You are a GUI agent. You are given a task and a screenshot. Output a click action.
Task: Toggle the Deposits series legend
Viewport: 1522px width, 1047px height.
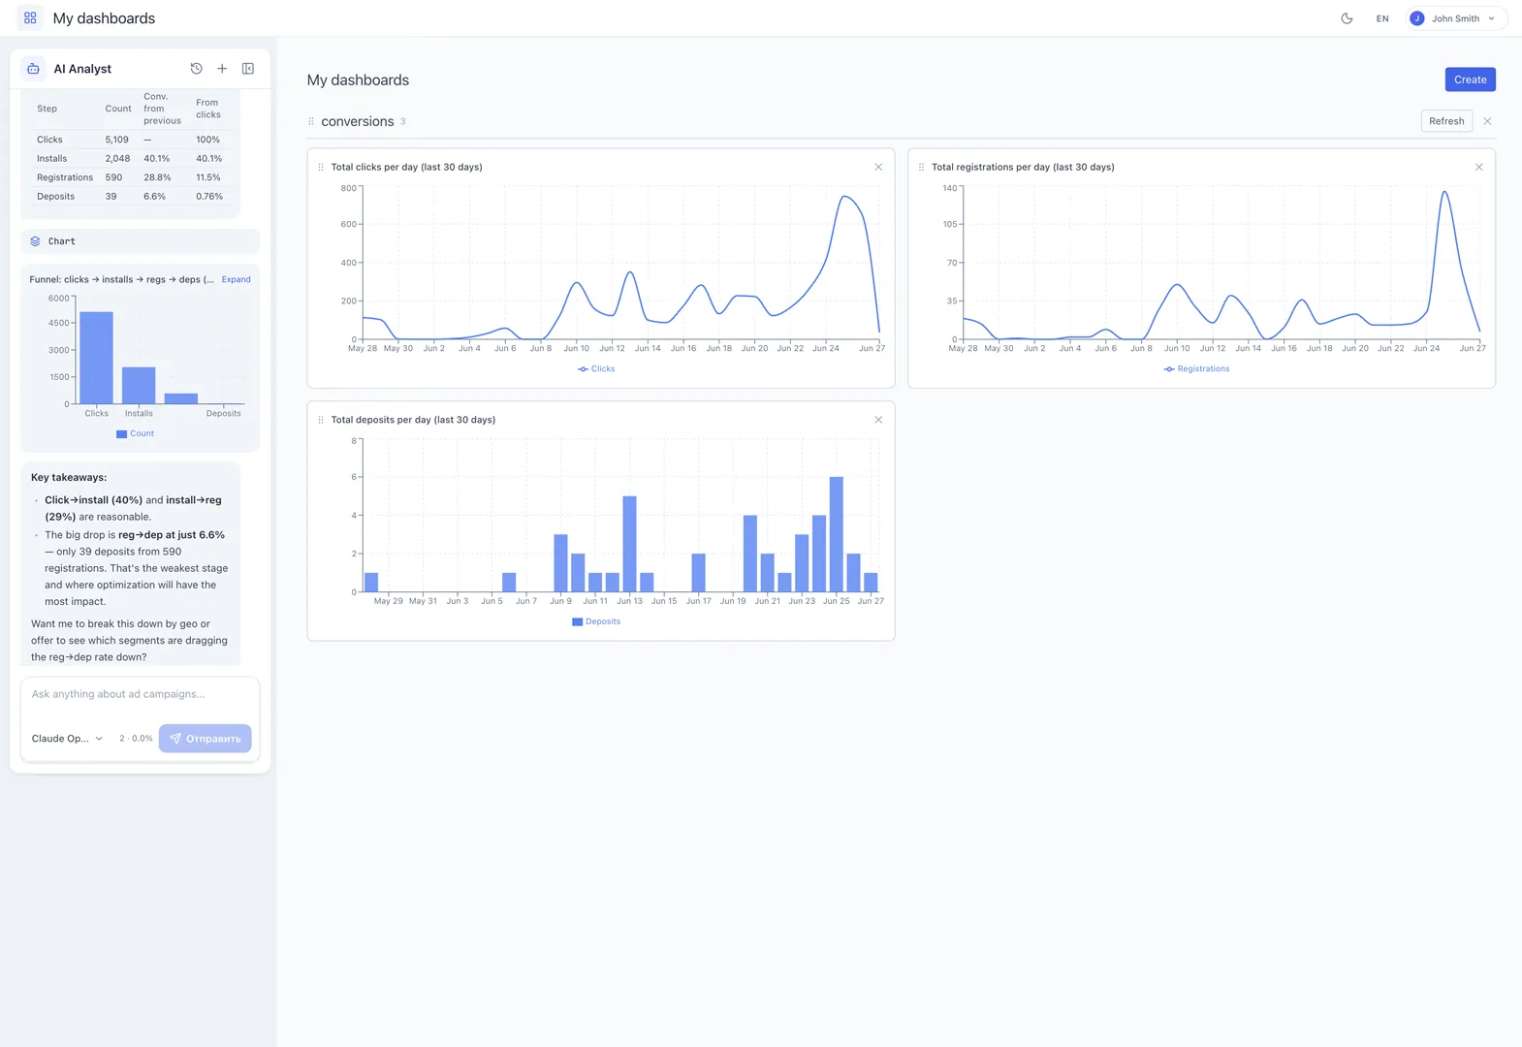[x=596, y=621]
